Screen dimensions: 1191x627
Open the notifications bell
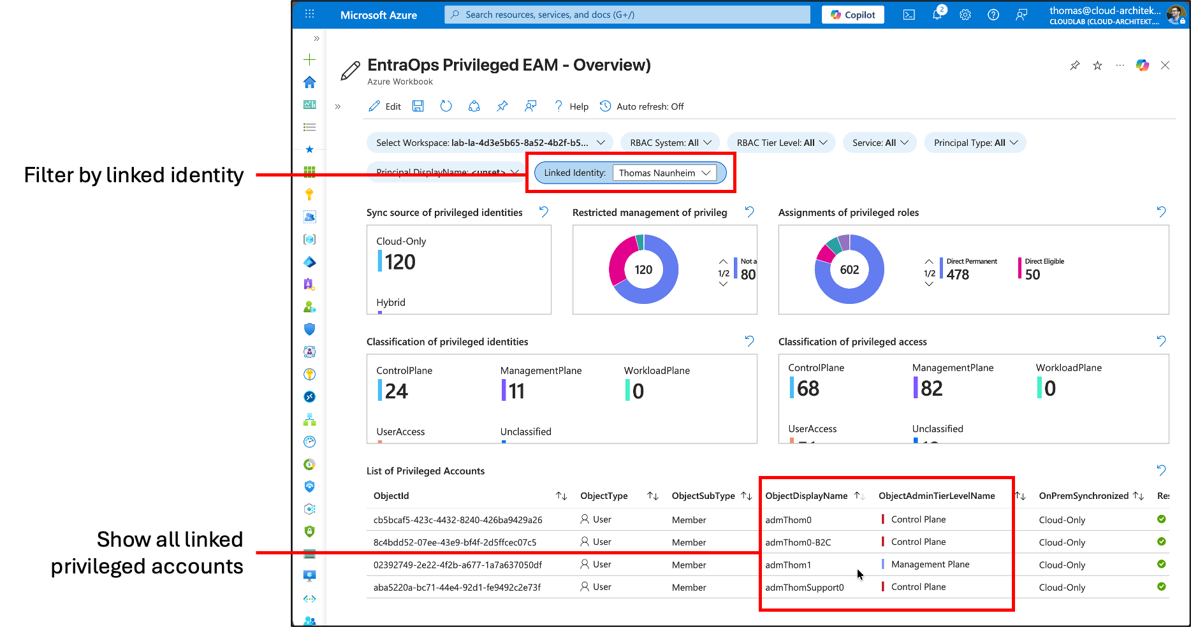click(x=937, y=15)
